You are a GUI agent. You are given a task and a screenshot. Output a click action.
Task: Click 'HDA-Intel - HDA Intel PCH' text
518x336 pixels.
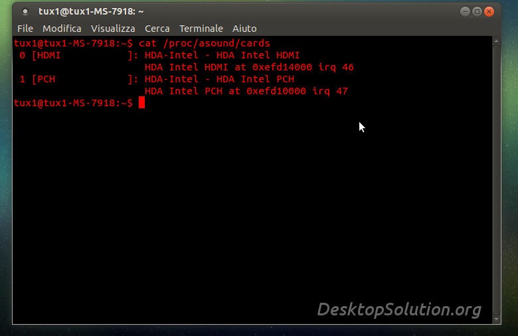(x=220, y=79)
